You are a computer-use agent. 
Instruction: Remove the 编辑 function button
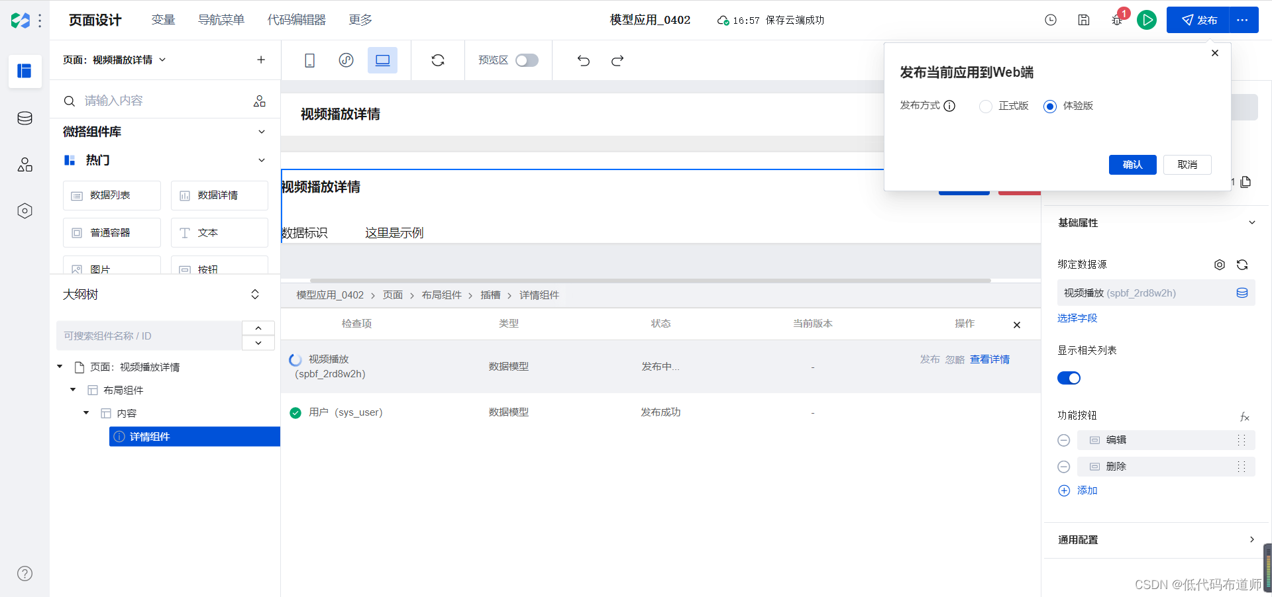1064,440
